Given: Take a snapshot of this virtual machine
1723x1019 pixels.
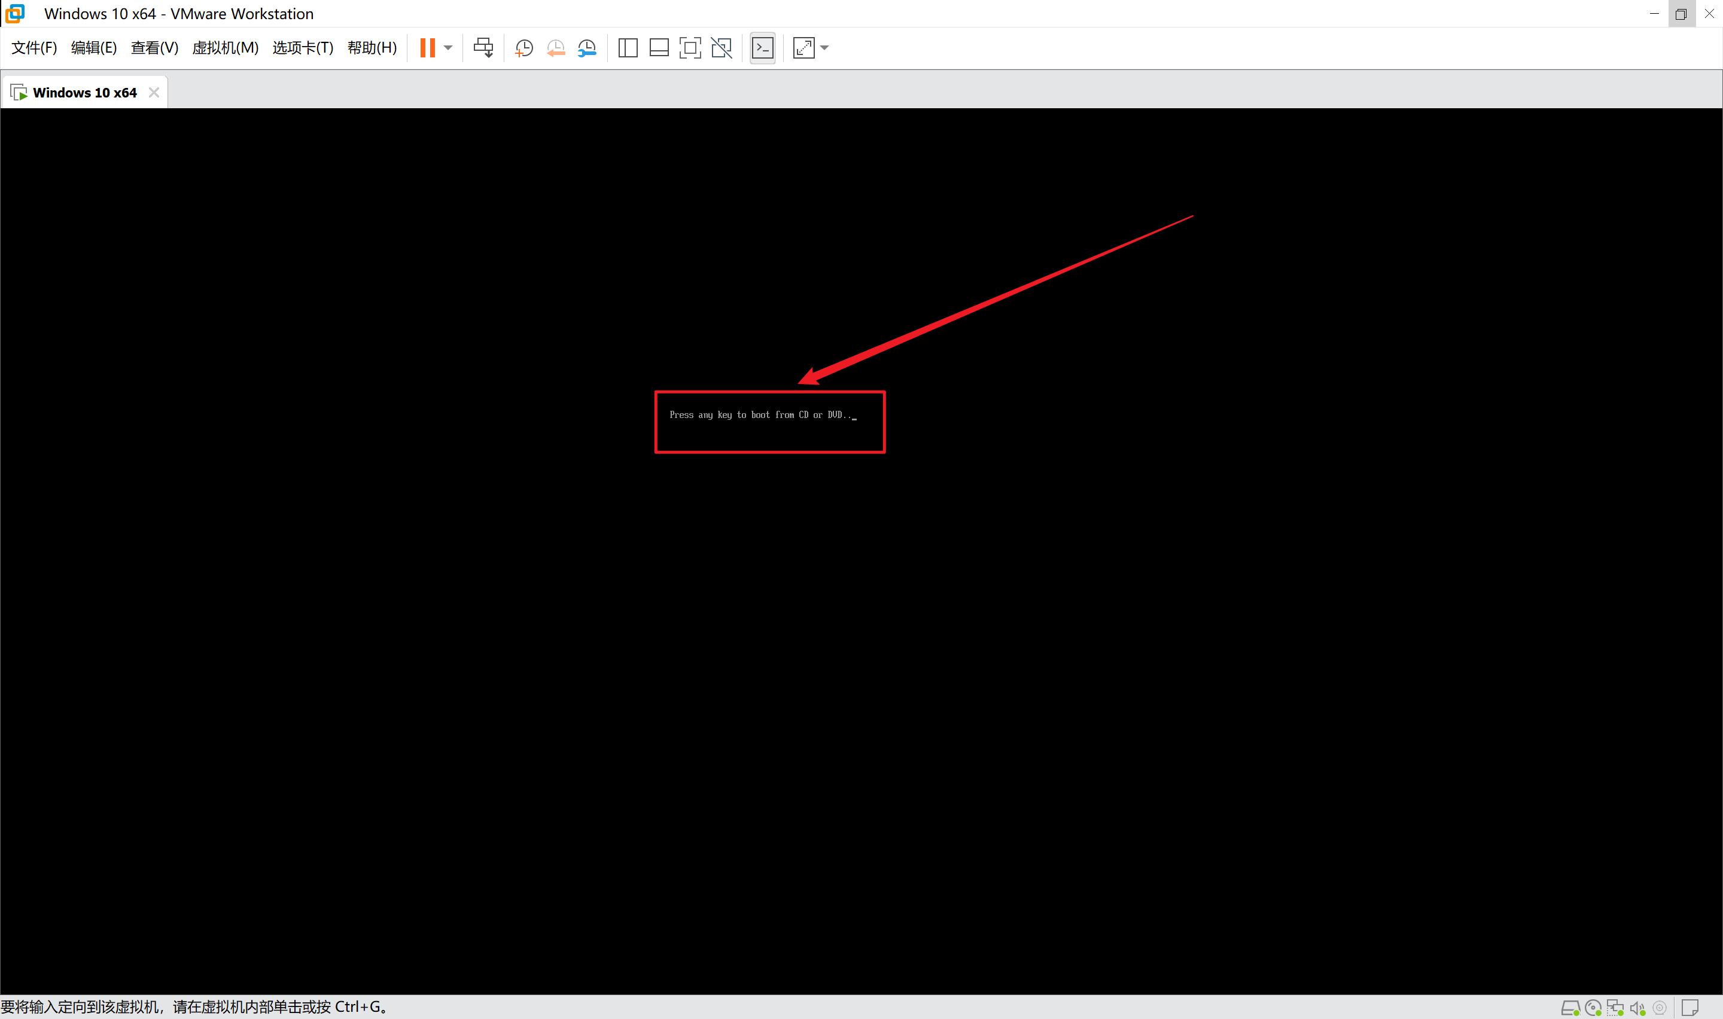Looking at the screenshot, I should pos(524,47).
